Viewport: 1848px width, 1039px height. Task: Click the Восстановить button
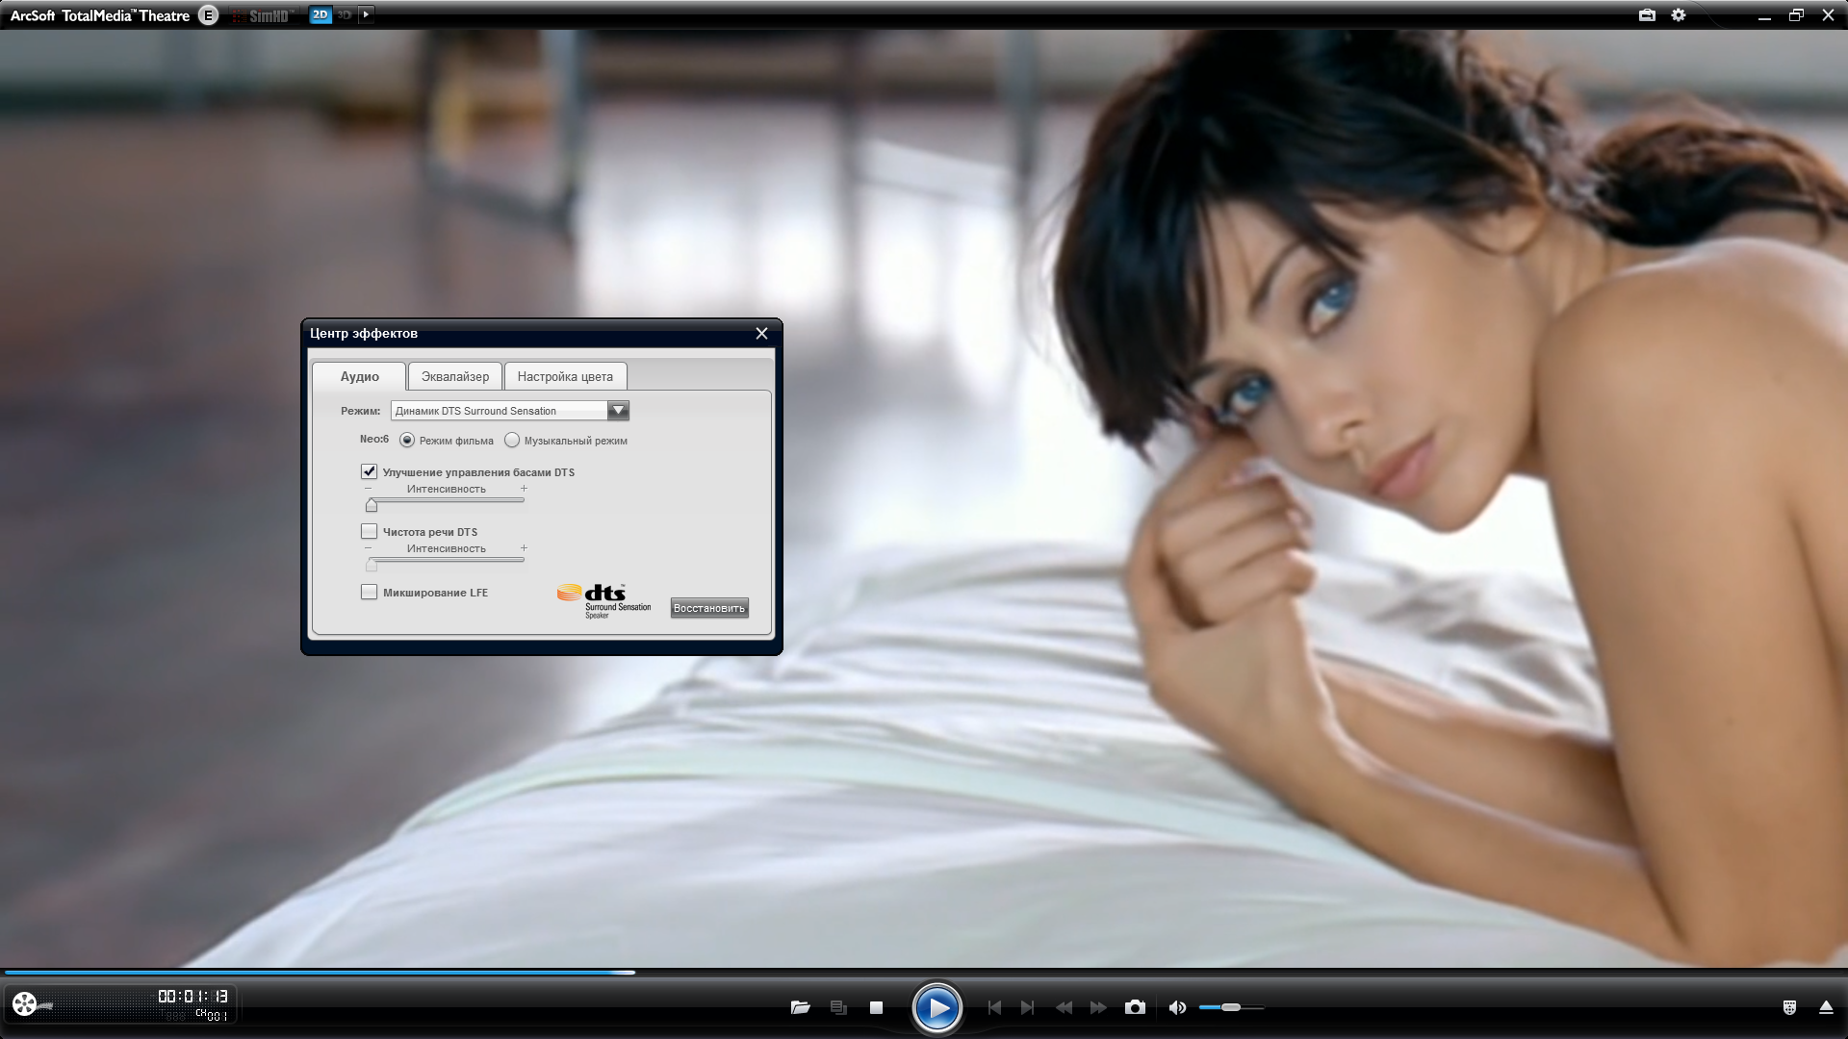coord(709,608)
